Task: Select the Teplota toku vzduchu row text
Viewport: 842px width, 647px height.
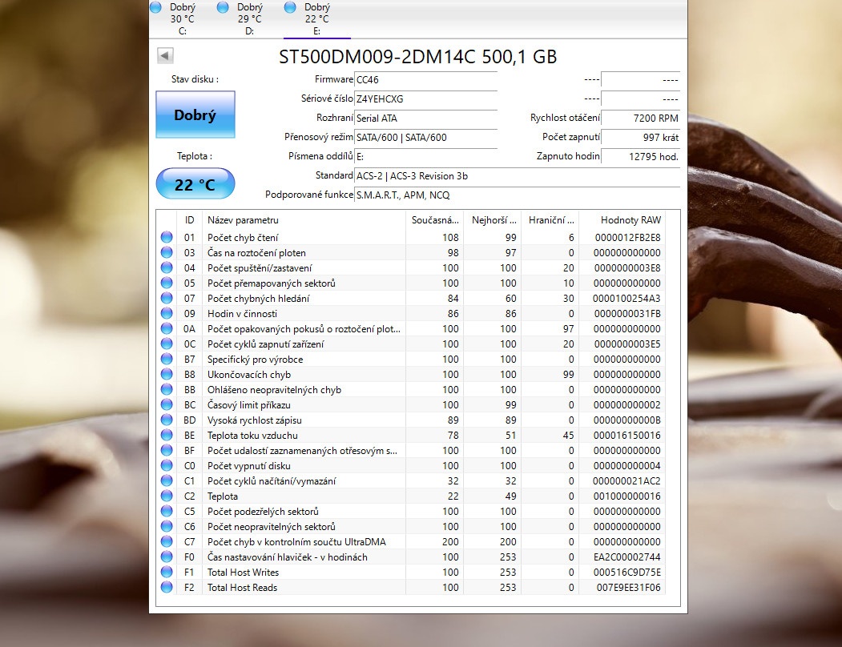Action: tap(252, 436)
